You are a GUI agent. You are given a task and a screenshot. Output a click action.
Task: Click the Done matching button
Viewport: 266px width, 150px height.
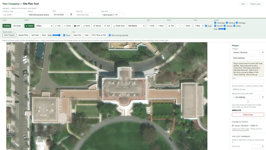248,58
